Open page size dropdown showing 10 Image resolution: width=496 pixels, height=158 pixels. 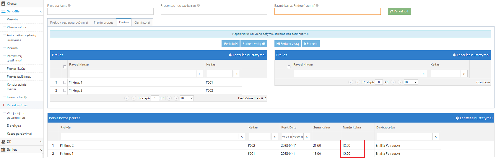tap(411, 82)
